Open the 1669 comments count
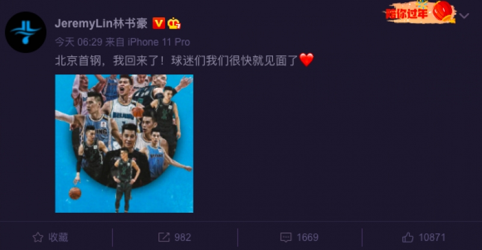The height and width of the screenshot is (250, 482). (307, 237)
